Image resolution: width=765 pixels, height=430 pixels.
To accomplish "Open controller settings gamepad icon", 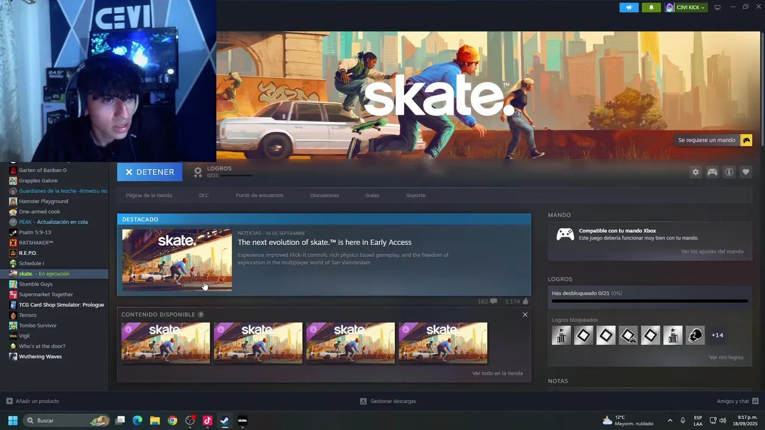I will pyautogui.click(x=712, y=172).
